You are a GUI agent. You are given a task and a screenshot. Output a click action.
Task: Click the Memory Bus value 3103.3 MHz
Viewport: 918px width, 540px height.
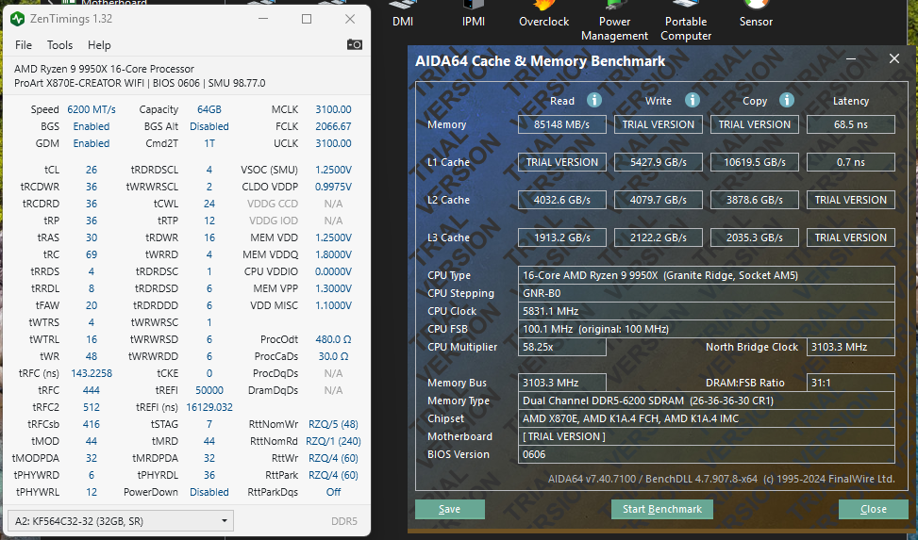(562, 383)
